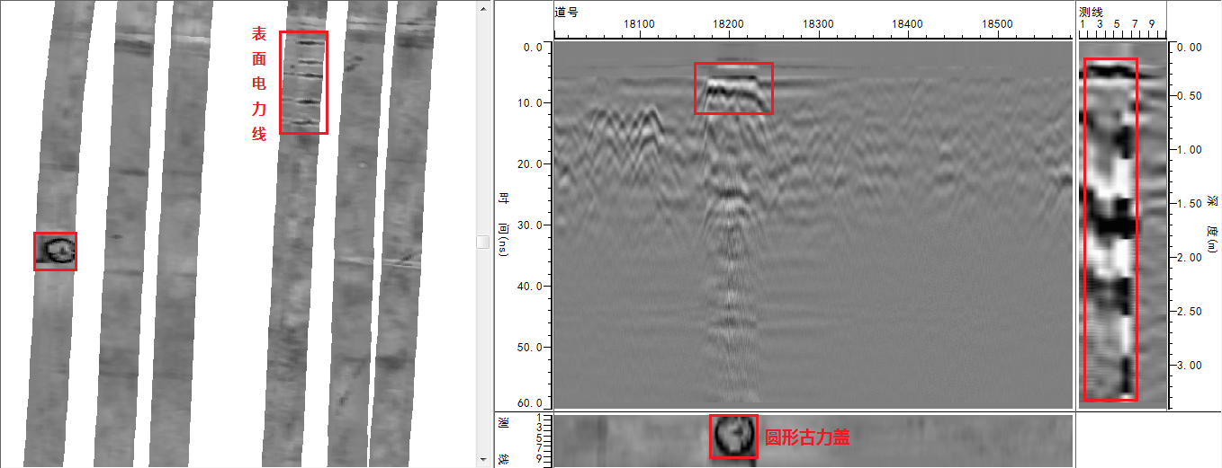Screen dimensions: 1222x468
Task: Click trace number 18300 on the top axis
Action: click(818, 24)
